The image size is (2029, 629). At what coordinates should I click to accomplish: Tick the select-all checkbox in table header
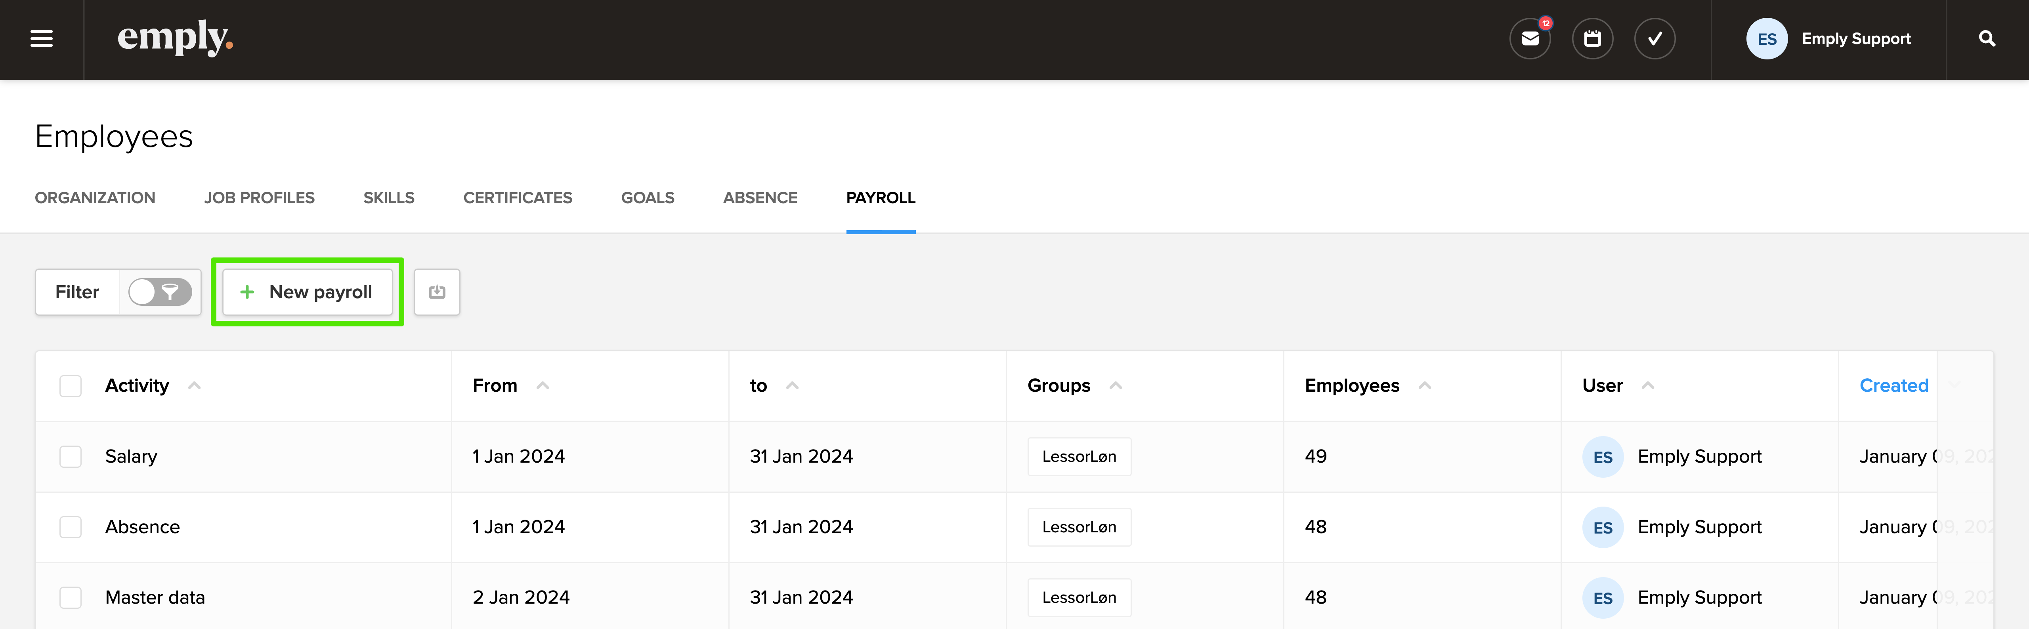71,386
